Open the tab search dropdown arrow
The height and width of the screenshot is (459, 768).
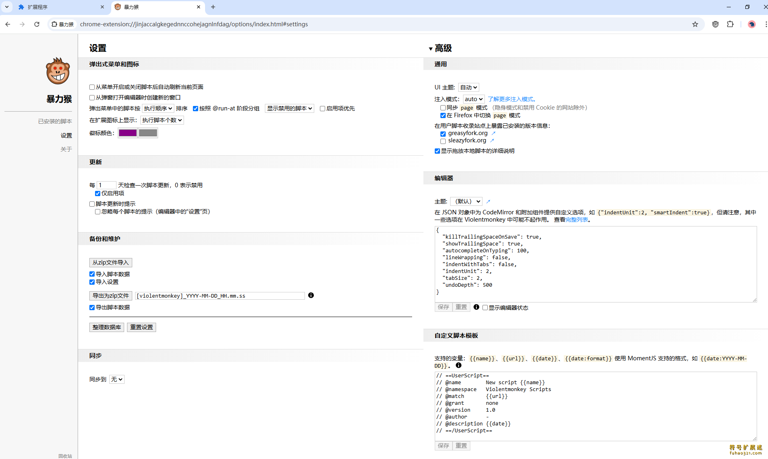pos(7,7)
